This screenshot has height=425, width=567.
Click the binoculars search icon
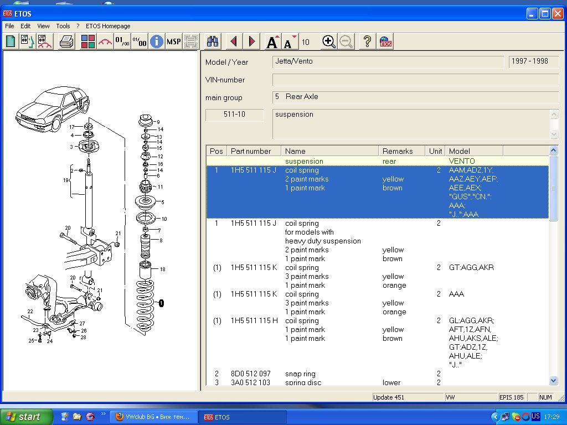(x=213, y=42)
